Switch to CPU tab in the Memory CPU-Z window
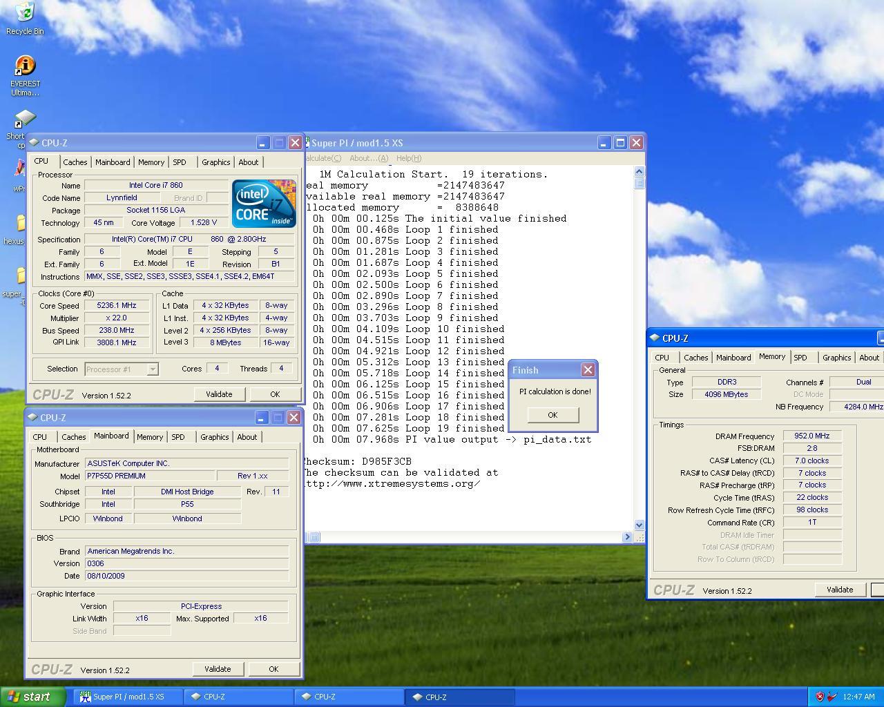The image size is (884, 707). tap(662, 358)
